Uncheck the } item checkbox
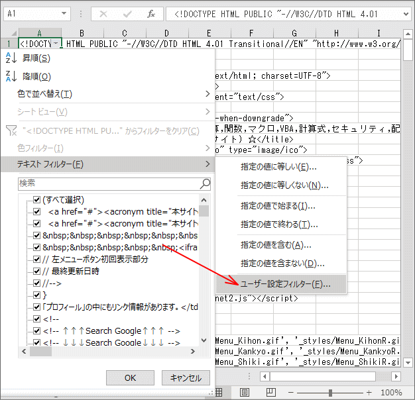Viewport: 415px width, 400px height. coord(36,295)
